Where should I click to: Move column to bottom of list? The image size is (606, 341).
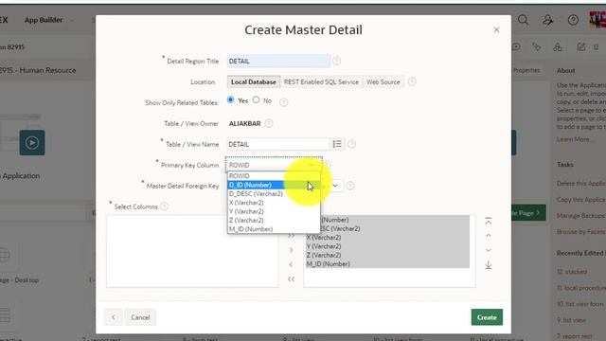tap(489, 265)
